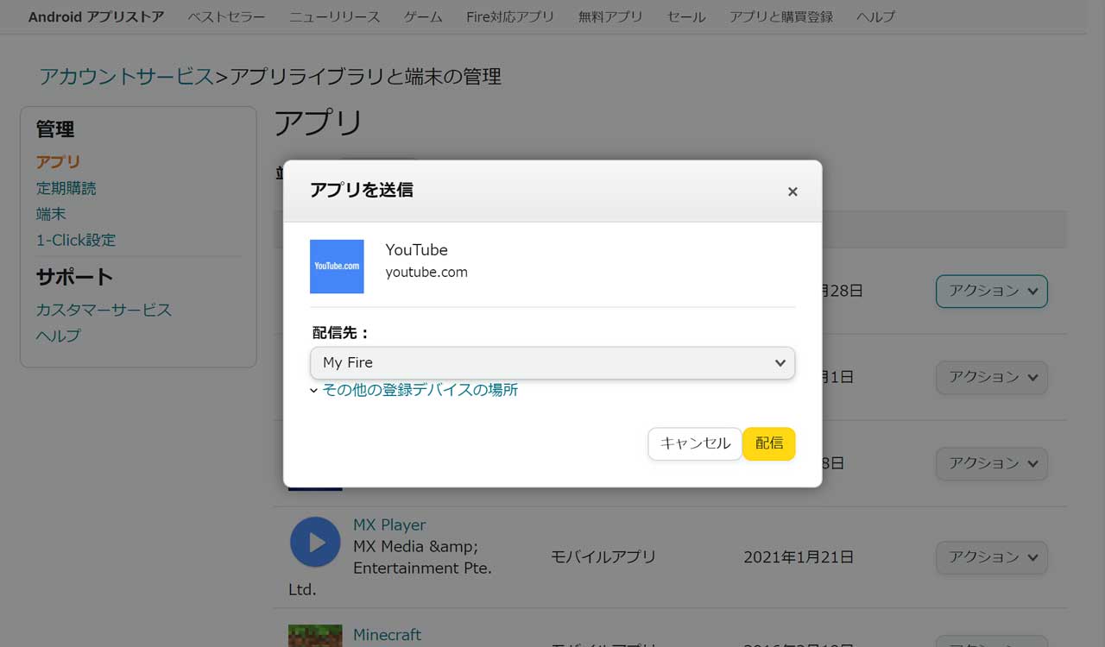Screen dimensions: 1105x647
Task: Open the アクション dropdown for MX Player
Action: 992,557
